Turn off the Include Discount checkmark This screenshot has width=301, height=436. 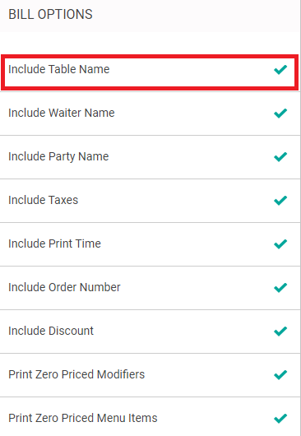[280, 331]
